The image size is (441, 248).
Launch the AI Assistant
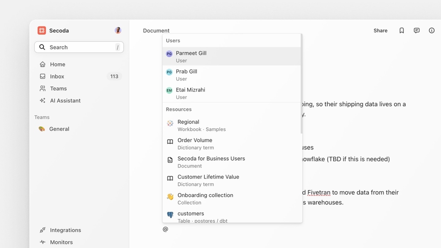point(65,100)
